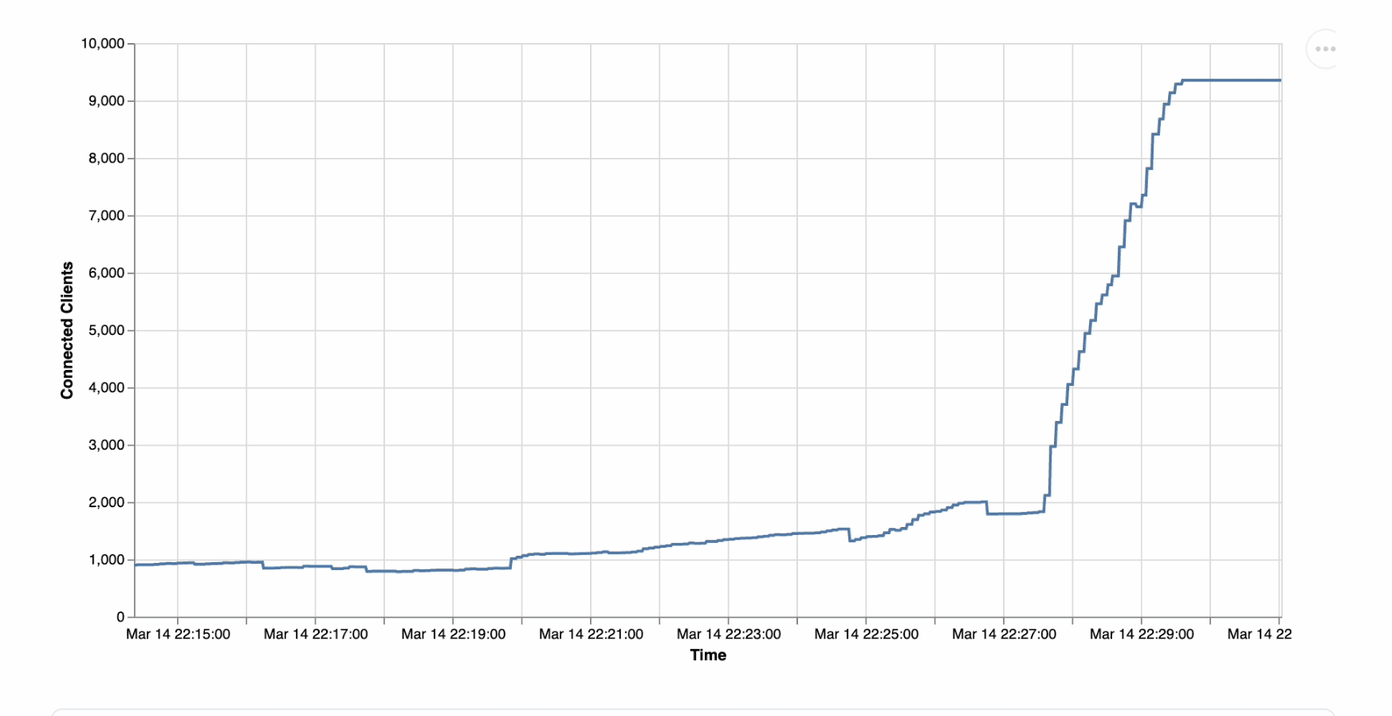
Task: Click the 'Time' x-axis title
Action: pyautogui.click(x=708, y=655)
